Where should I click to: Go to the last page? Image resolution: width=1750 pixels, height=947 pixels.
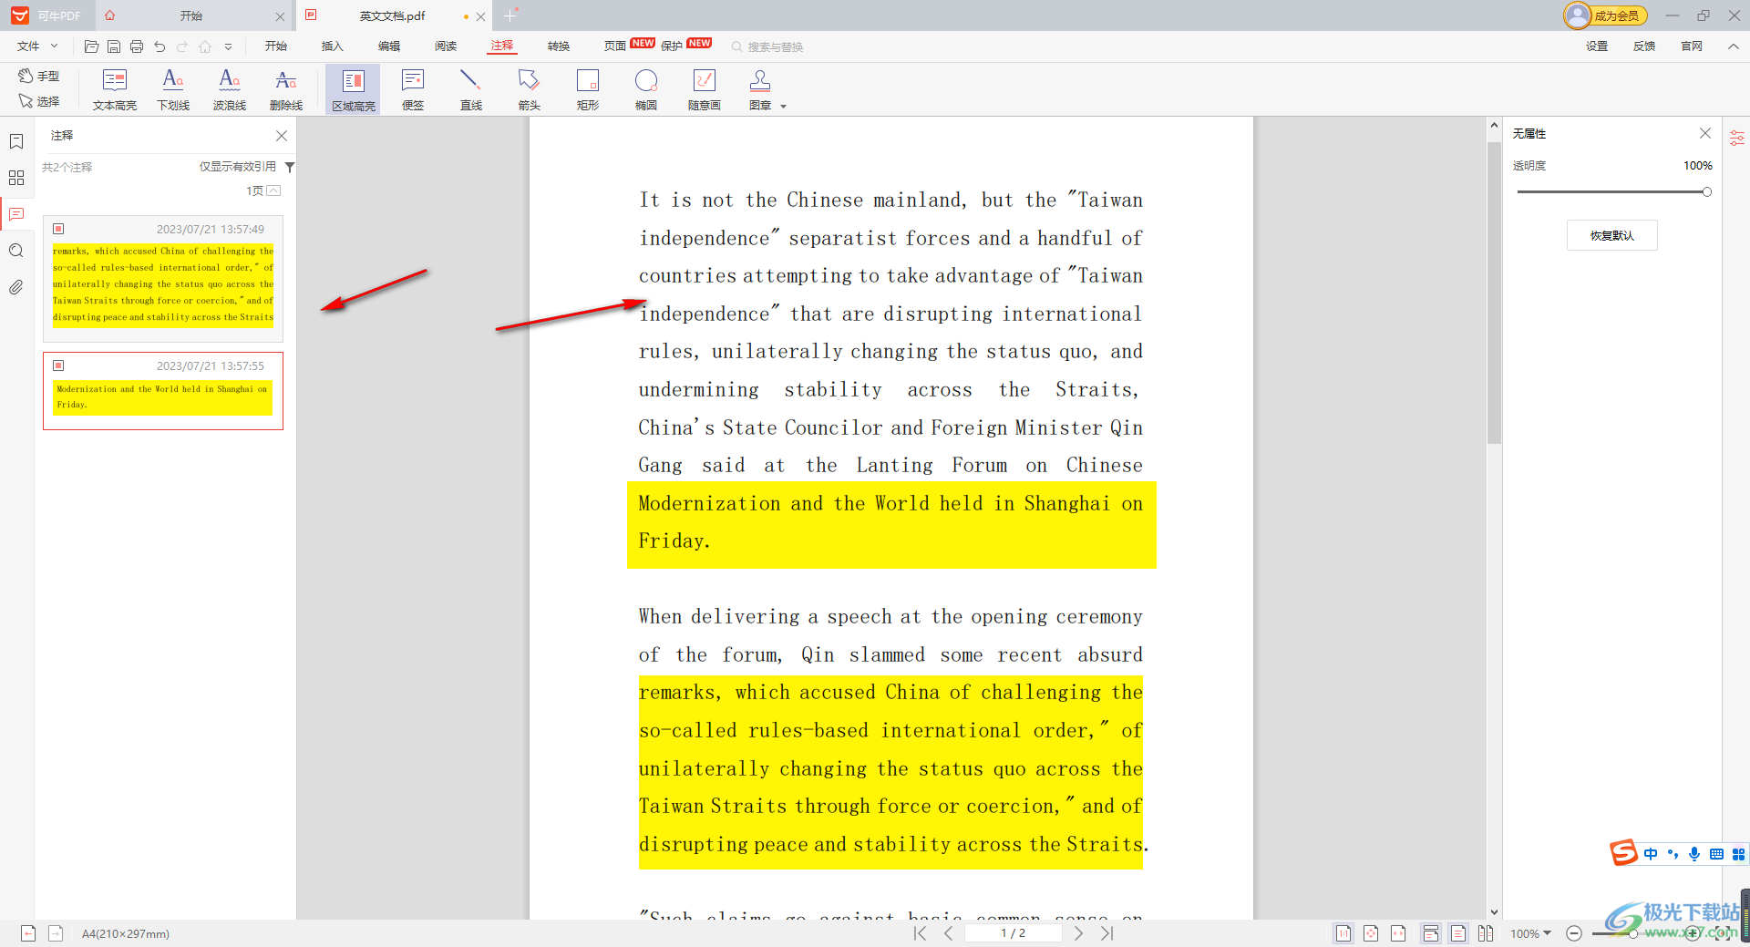tap(1107, 933)
